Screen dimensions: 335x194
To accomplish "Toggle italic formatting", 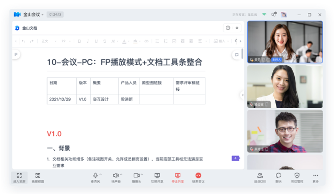I will click(x=88, y=41).
